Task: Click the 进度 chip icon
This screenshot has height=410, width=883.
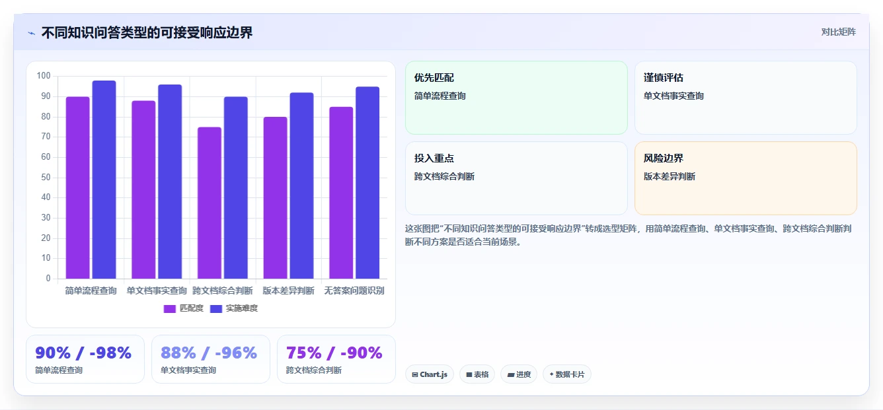Action: (x=511, y=374)
